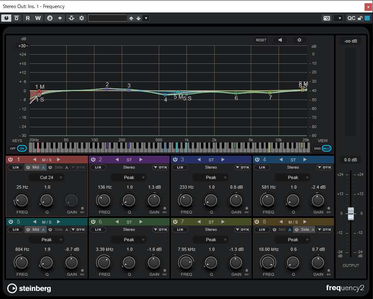Open band 8 Peak filter type dropdown
Image resolution: width=373 pixels, height=299 pixels.
293,240
